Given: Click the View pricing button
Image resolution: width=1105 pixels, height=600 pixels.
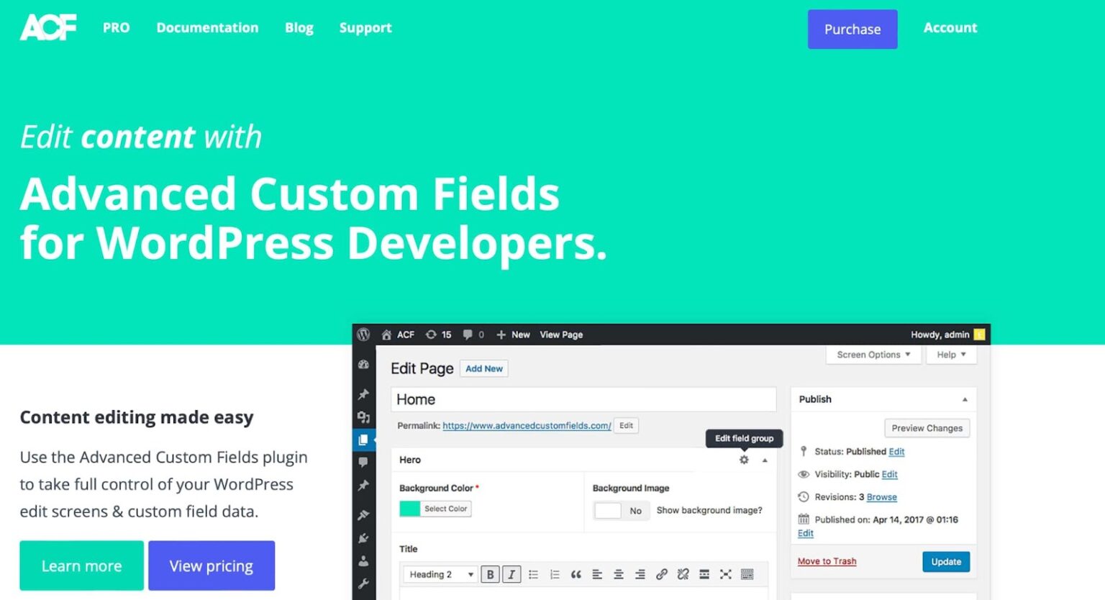Looking at the screenshot, I should [x=212, y=565].
